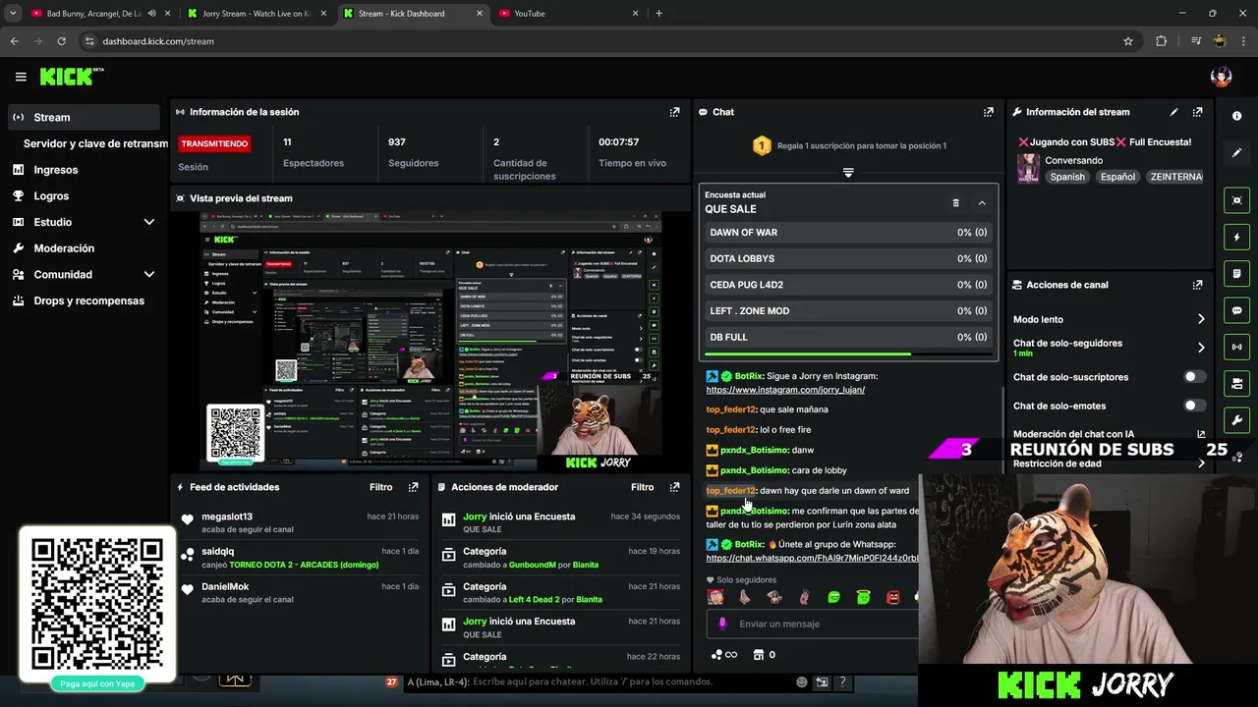
Task: Go to Logros in the sidebar
Action: click(84, 196)
